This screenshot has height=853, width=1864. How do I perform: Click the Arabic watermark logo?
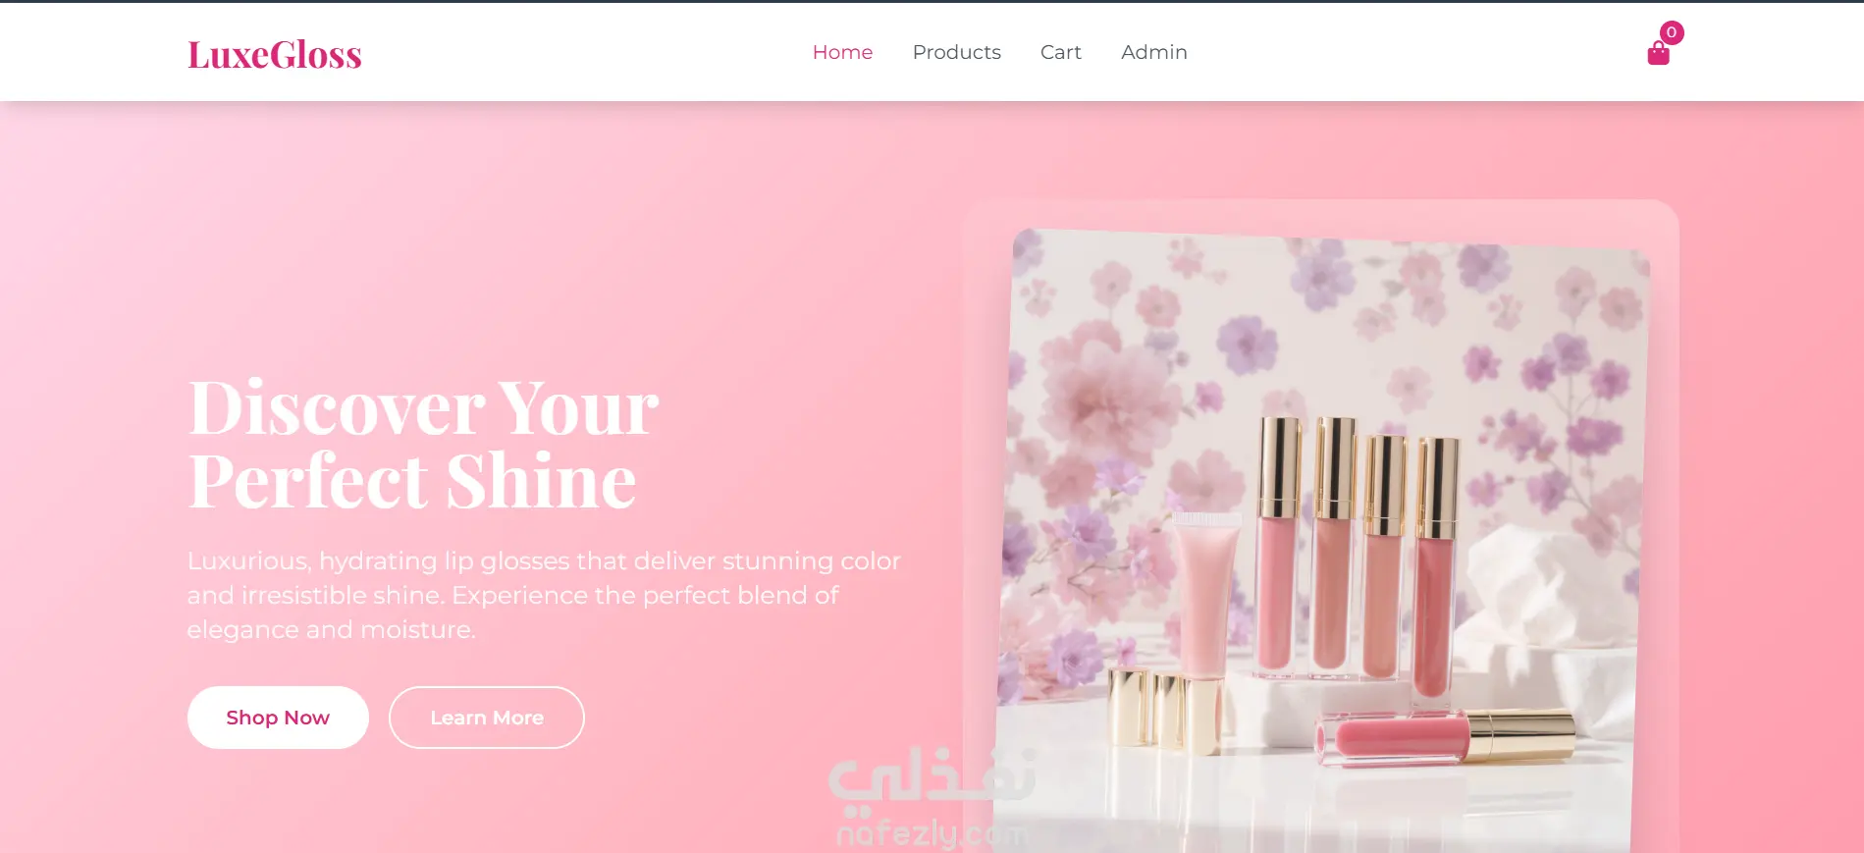pyautogui.click(x=932, y=775)
